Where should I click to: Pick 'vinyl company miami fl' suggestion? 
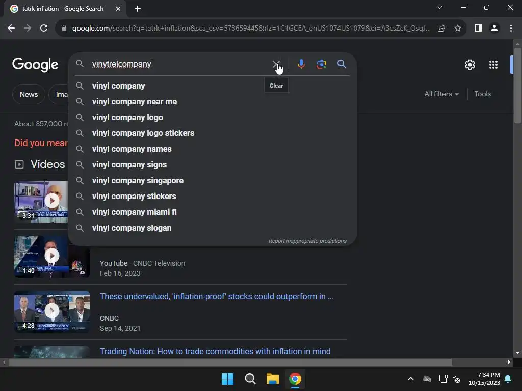(212, 212)
